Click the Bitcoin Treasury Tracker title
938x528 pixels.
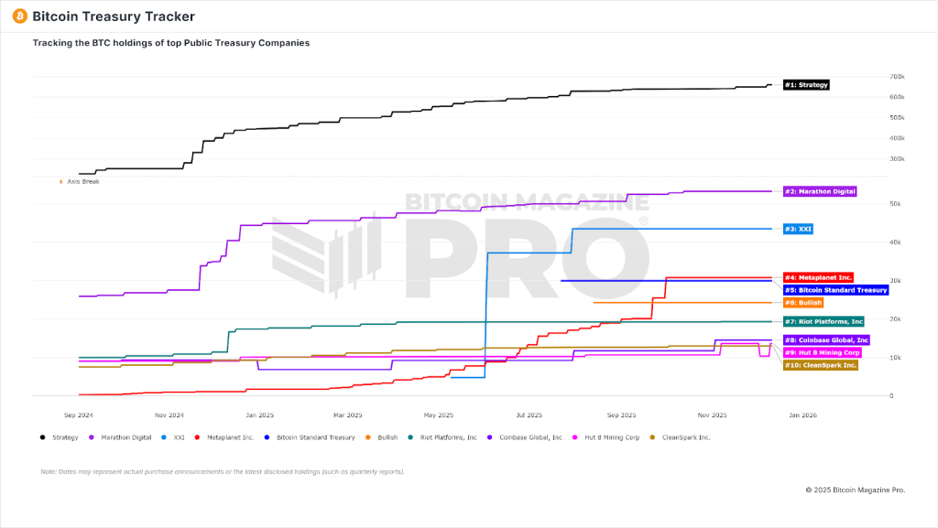click(x=114, y=16)
